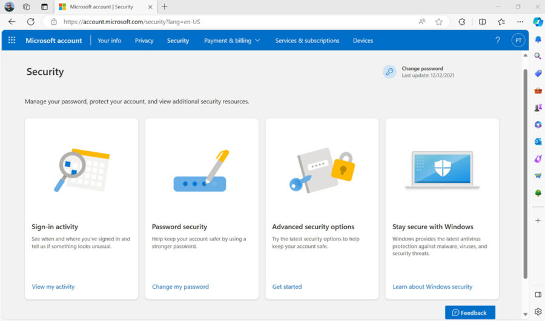Click the Stay secure with Windows heading
The height and width of the screenshot is (321, 545).
click(433, 227)
